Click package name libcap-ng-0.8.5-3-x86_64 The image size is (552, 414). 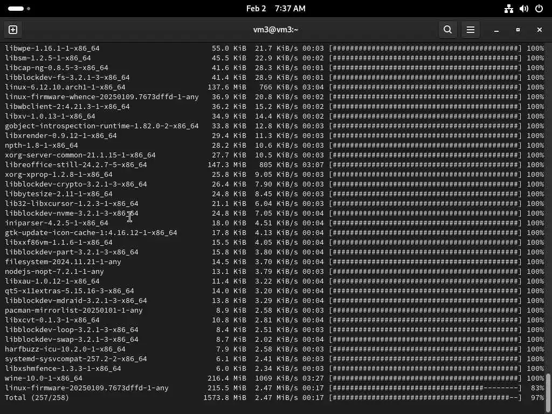(x=56, y=67)
